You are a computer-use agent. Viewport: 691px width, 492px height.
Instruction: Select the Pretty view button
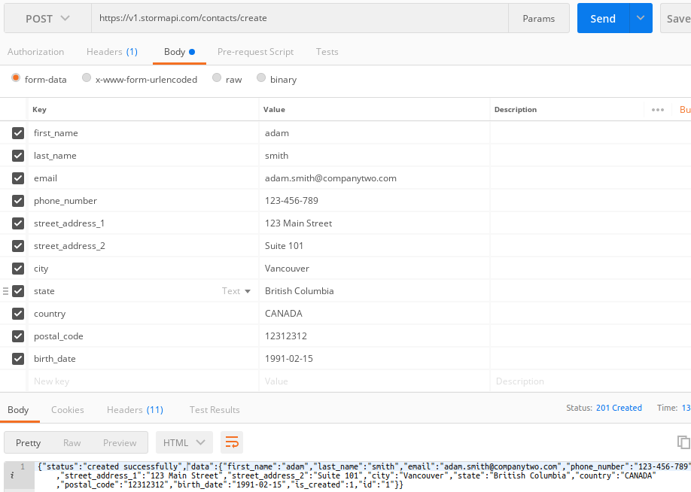click(x=28, y=442)
